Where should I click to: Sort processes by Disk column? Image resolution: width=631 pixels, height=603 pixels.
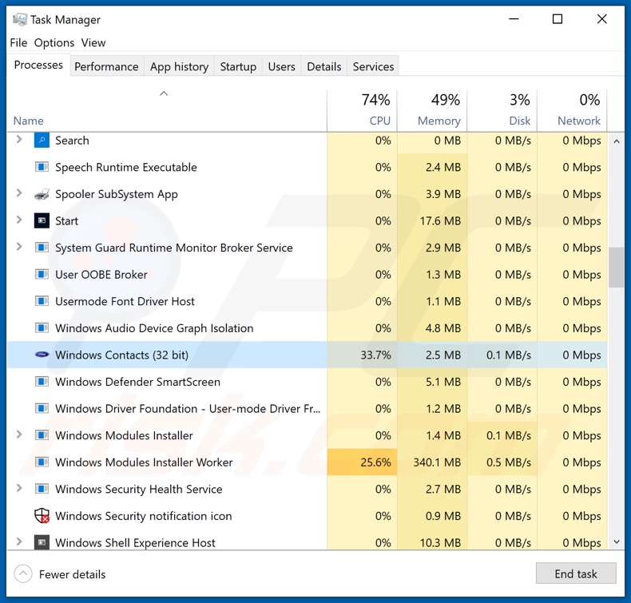pos(502,110)
